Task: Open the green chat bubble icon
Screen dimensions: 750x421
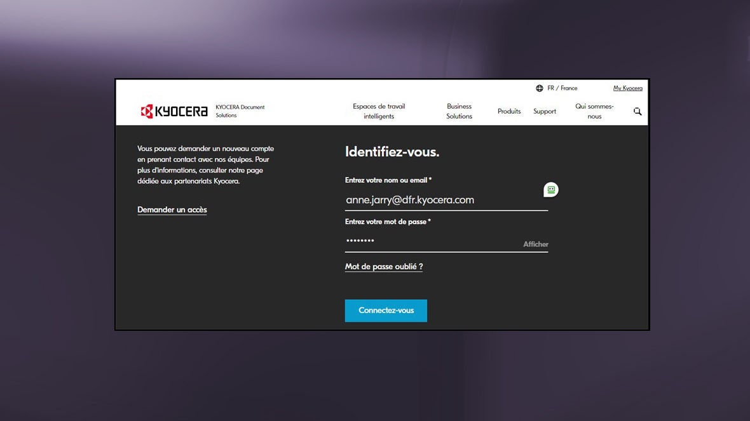Action: pos(551,190)
